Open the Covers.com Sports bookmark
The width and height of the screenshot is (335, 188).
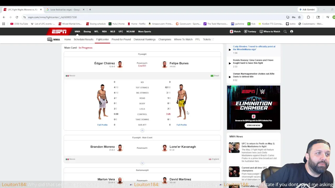click(x=188, y=24)
